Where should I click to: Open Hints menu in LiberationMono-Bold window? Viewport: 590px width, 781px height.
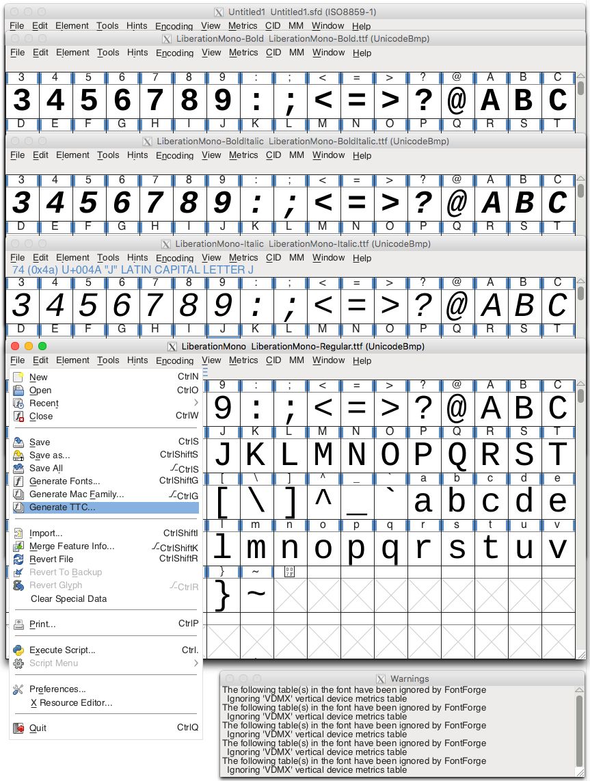coord(137,52)
